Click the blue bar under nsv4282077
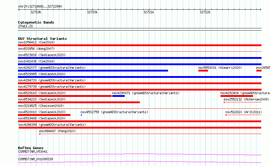This screenshot has height=166, width=270. (x=93, y=71)
